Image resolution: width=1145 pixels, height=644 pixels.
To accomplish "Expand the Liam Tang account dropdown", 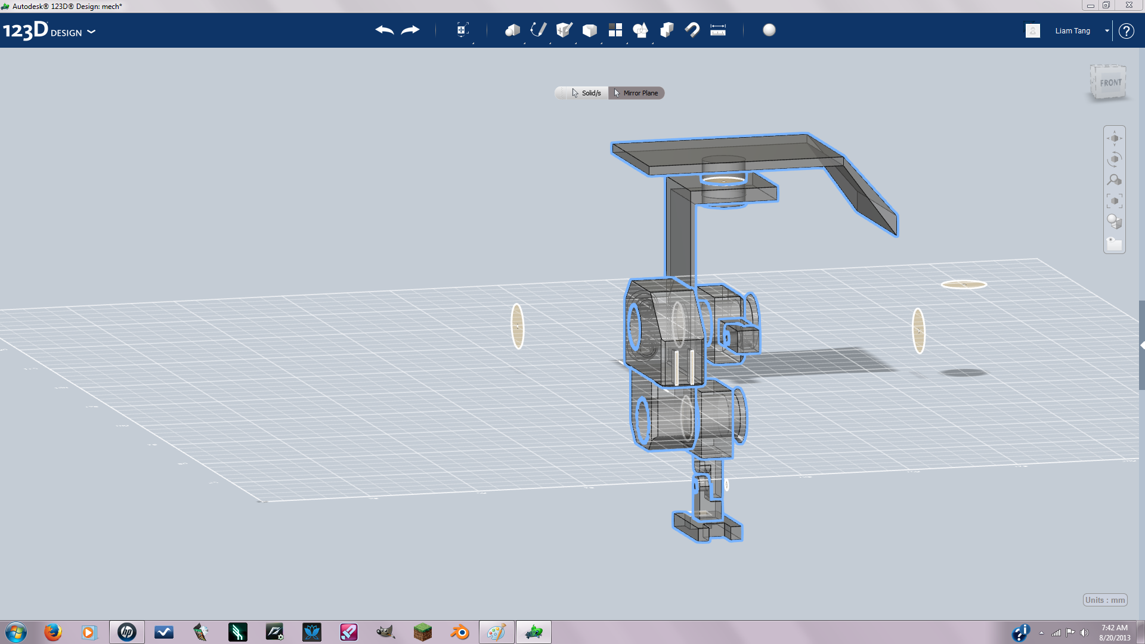I will tap(1107, 31).
